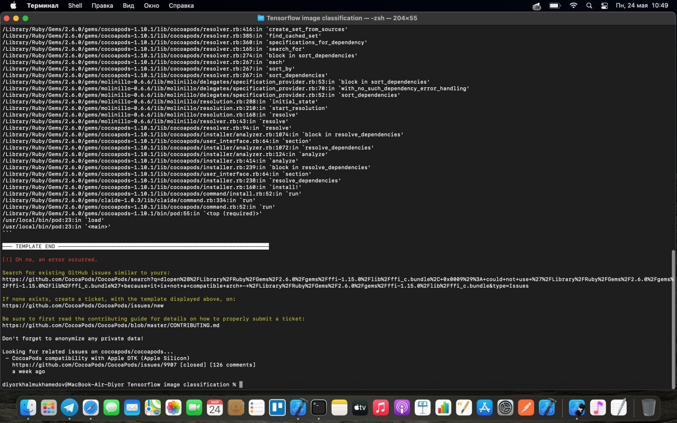Viewport: 677px width, 423px height.
Task: Click 'Search for existing GitHub issues similar to yours:'
Action: (86, 273)
